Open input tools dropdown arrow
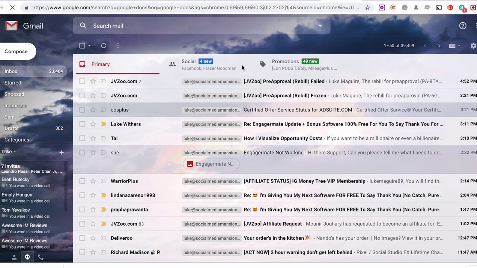 459,46
